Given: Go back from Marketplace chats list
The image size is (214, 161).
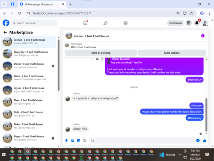Looking at the screenshot, I should 5,33.
